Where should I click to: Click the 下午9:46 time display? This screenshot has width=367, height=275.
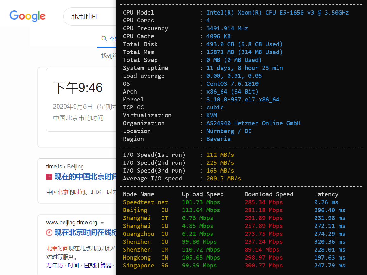[x=78, y=88]
